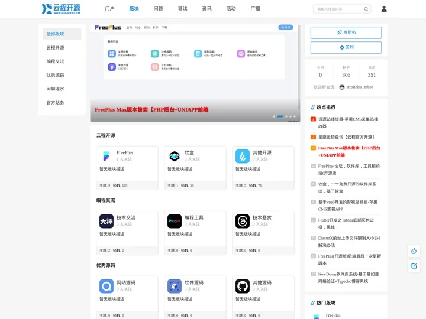
Task: Open hot post FreePlus(开源版)后端最后一次更新版本
Action: click(x=350, y=259)
